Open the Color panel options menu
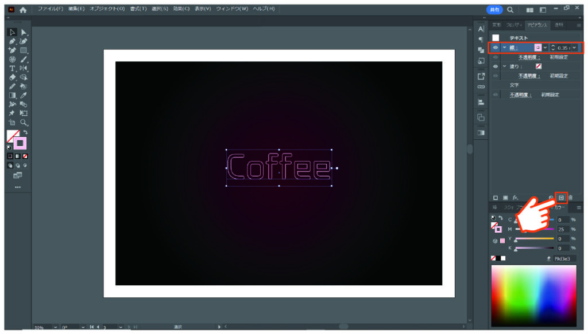588x334 pixels. (x=579, y=207)
